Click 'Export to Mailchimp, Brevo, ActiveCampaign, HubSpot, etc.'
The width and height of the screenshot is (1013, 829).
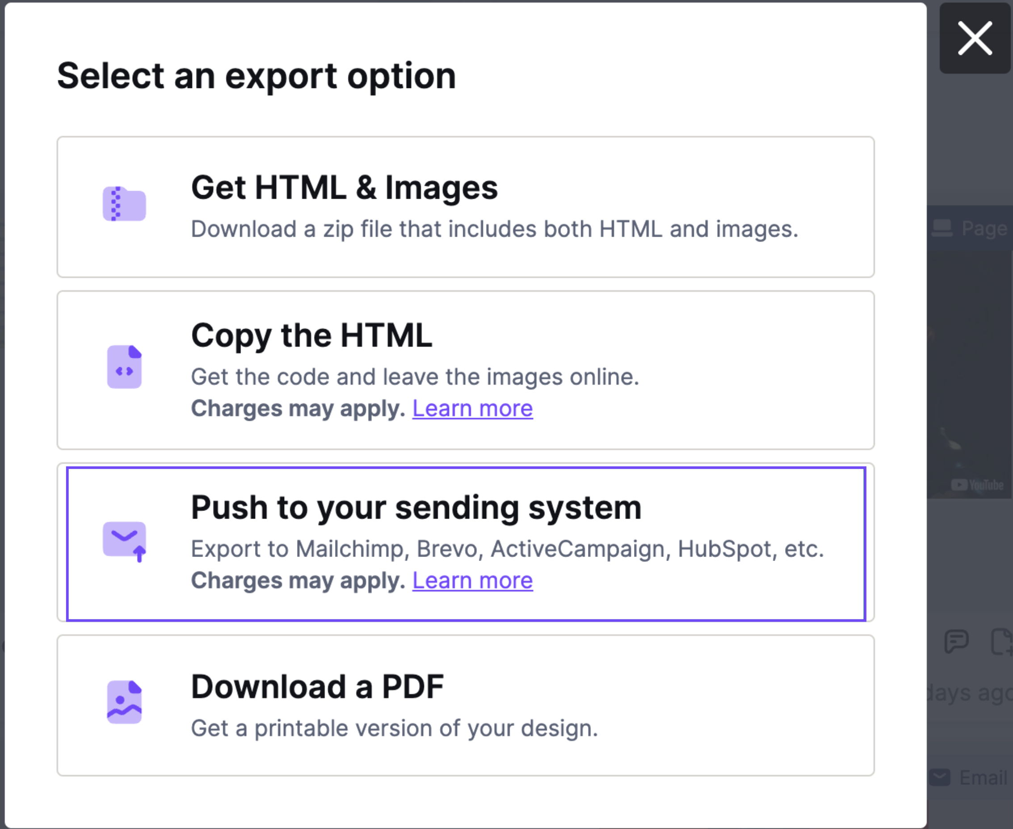[x=507, y=548]
